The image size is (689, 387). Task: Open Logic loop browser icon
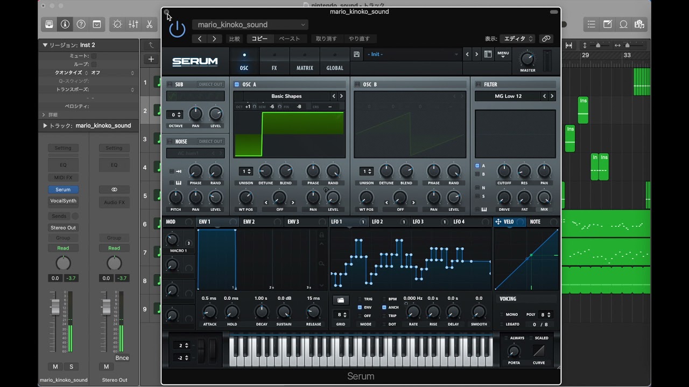624,24
